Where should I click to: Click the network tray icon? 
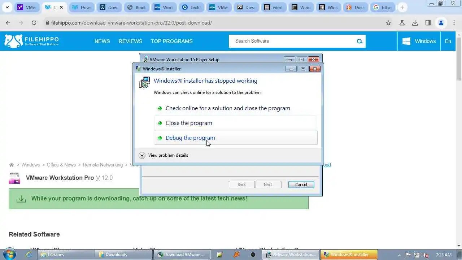(417, 255)
